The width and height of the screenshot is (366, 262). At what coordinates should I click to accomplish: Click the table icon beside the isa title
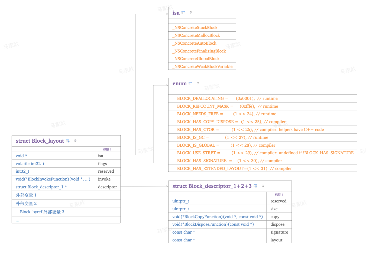tap(183, 12)
